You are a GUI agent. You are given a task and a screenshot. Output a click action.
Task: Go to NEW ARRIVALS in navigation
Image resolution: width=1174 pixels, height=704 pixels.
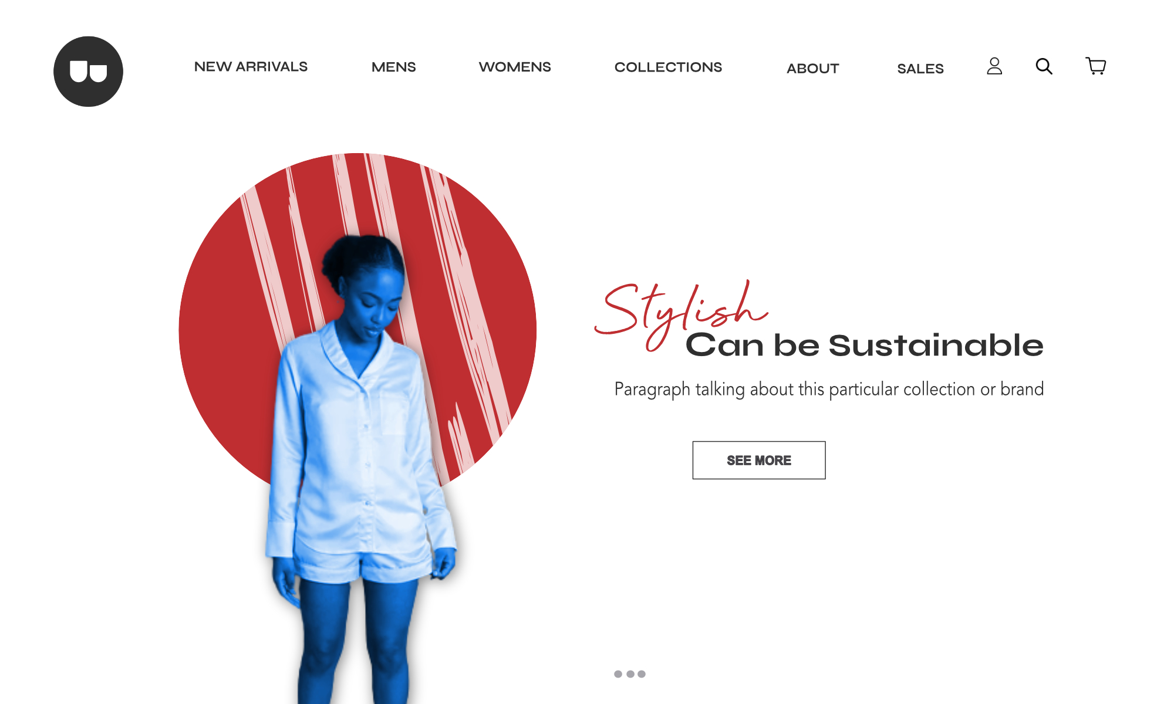(x=251, y=67)
